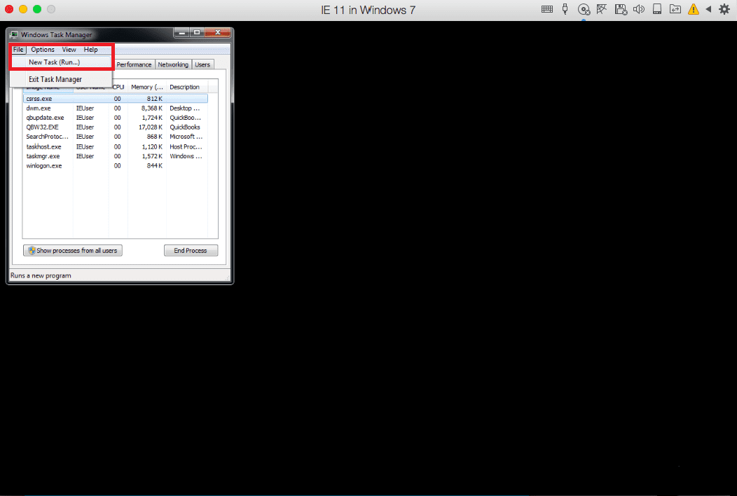Viewport: 737px width, 496px height.
Task: Click the mobile device icon in the toolbar
Action: (x=657, y=9)
